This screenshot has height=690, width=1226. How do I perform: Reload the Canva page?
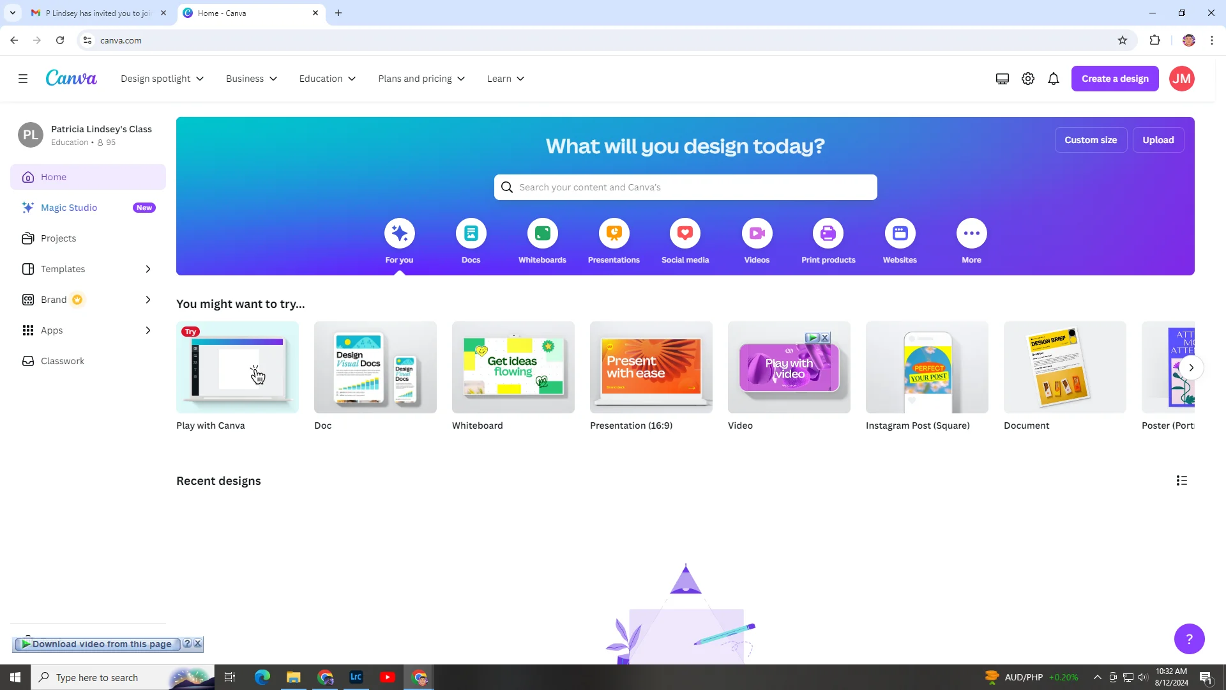point(60,40)
